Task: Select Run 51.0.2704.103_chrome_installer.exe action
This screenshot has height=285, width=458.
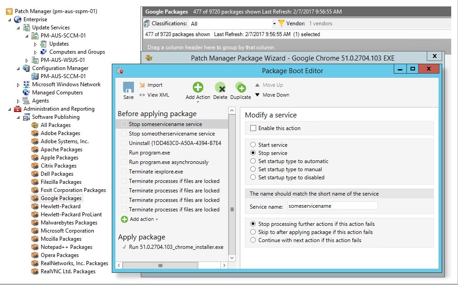Action: 176,247
